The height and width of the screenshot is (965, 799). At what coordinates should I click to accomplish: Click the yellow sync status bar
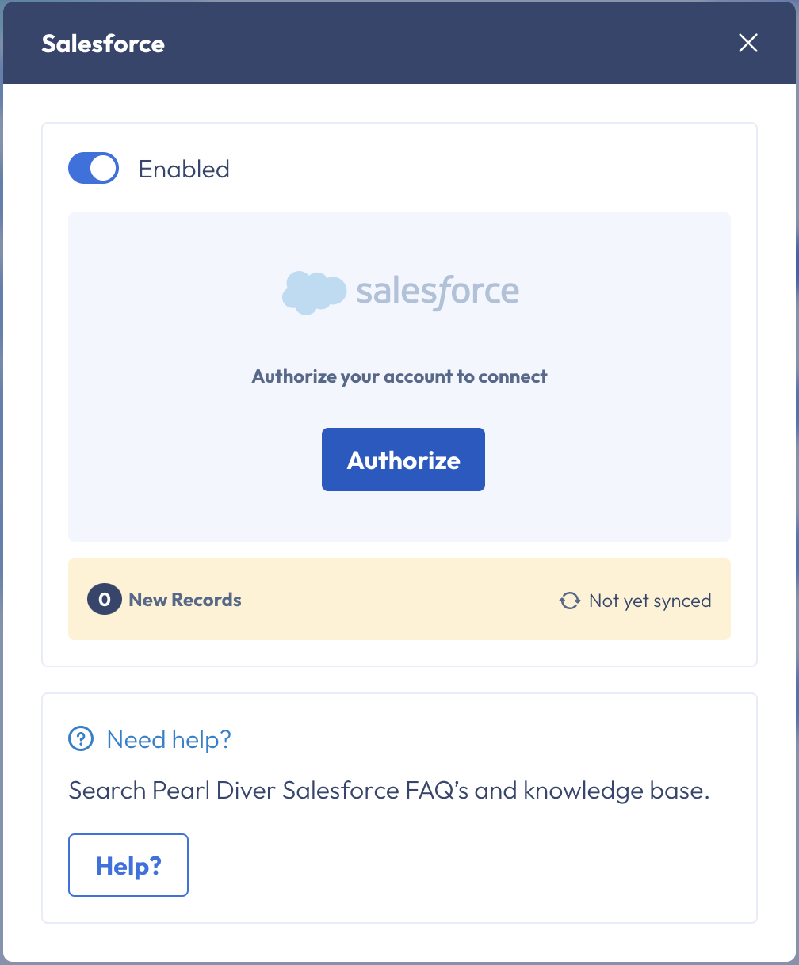399,599
